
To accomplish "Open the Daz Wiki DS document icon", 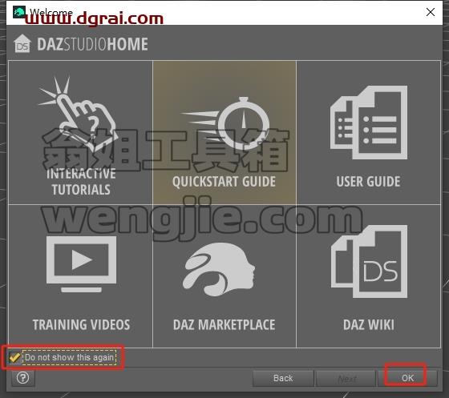I will click(369, 261).
